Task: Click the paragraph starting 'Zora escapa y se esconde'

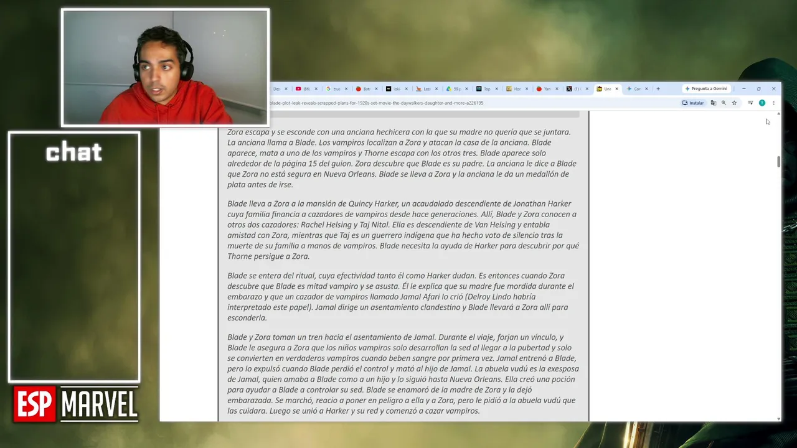Action: pyautogui.click(x=402, y=158)
